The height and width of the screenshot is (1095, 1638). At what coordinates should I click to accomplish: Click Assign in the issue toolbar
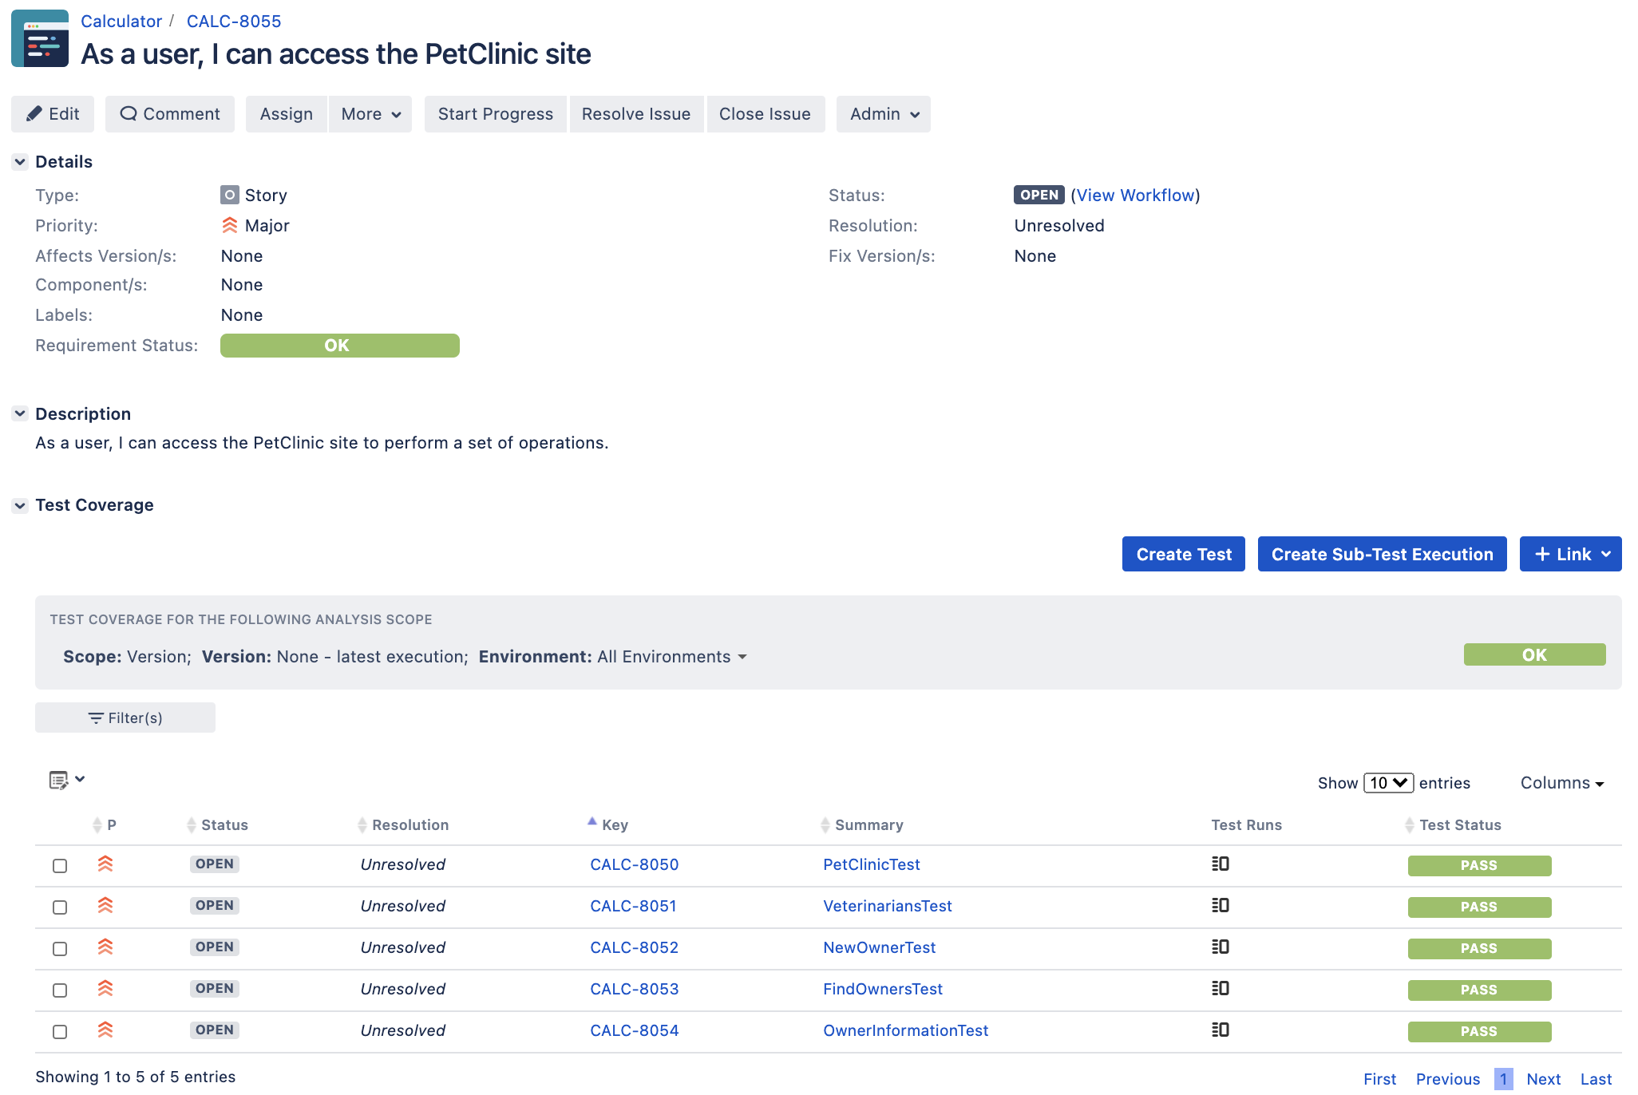pyautogui.click(x=286, y=114)
